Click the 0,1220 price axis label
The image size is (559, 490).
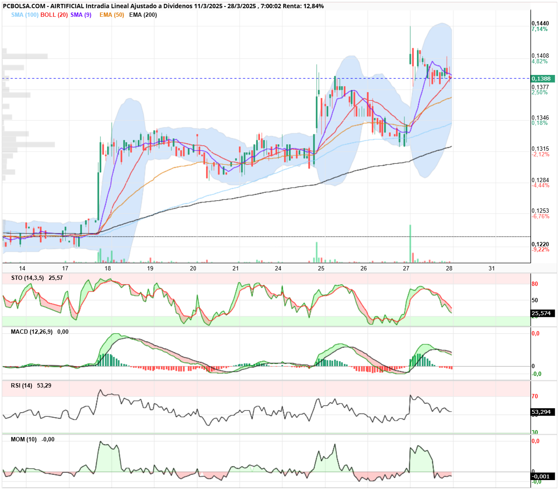tap(540, 244)
